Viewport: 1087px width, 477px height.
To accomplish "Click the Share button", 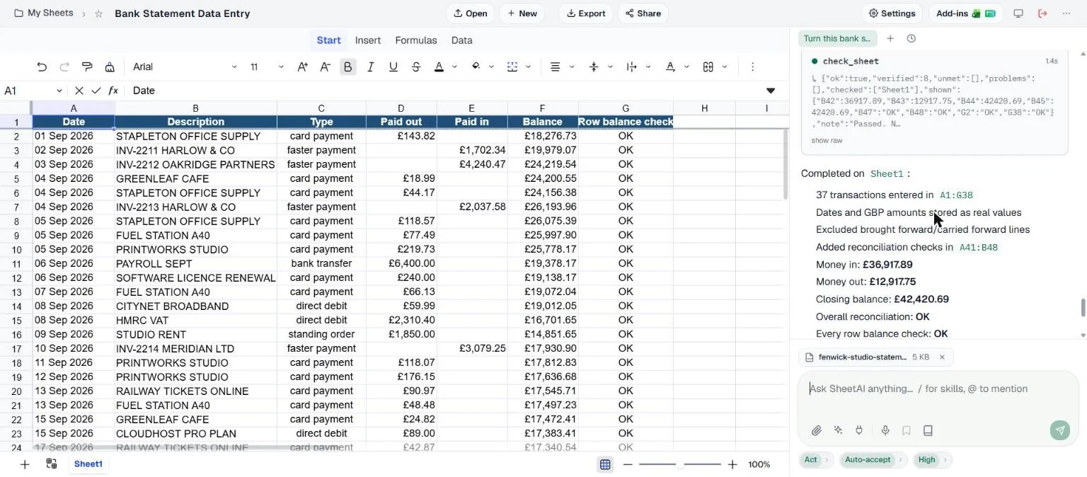I will 643,13.
